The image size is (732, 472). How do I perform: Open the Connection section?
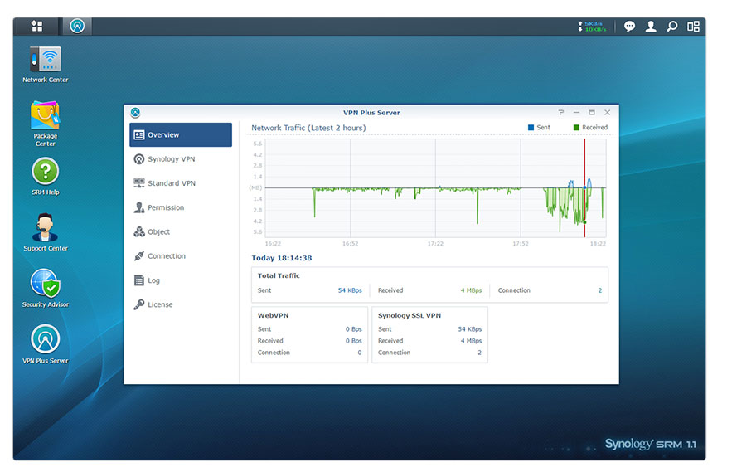(x=181, y=256)
